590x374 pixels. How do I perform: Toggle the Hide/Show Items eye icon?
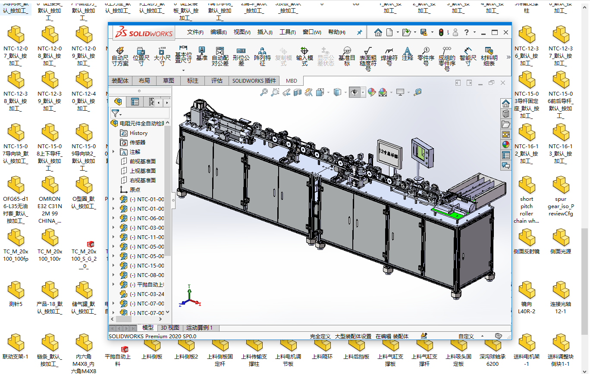pos(355,92)
